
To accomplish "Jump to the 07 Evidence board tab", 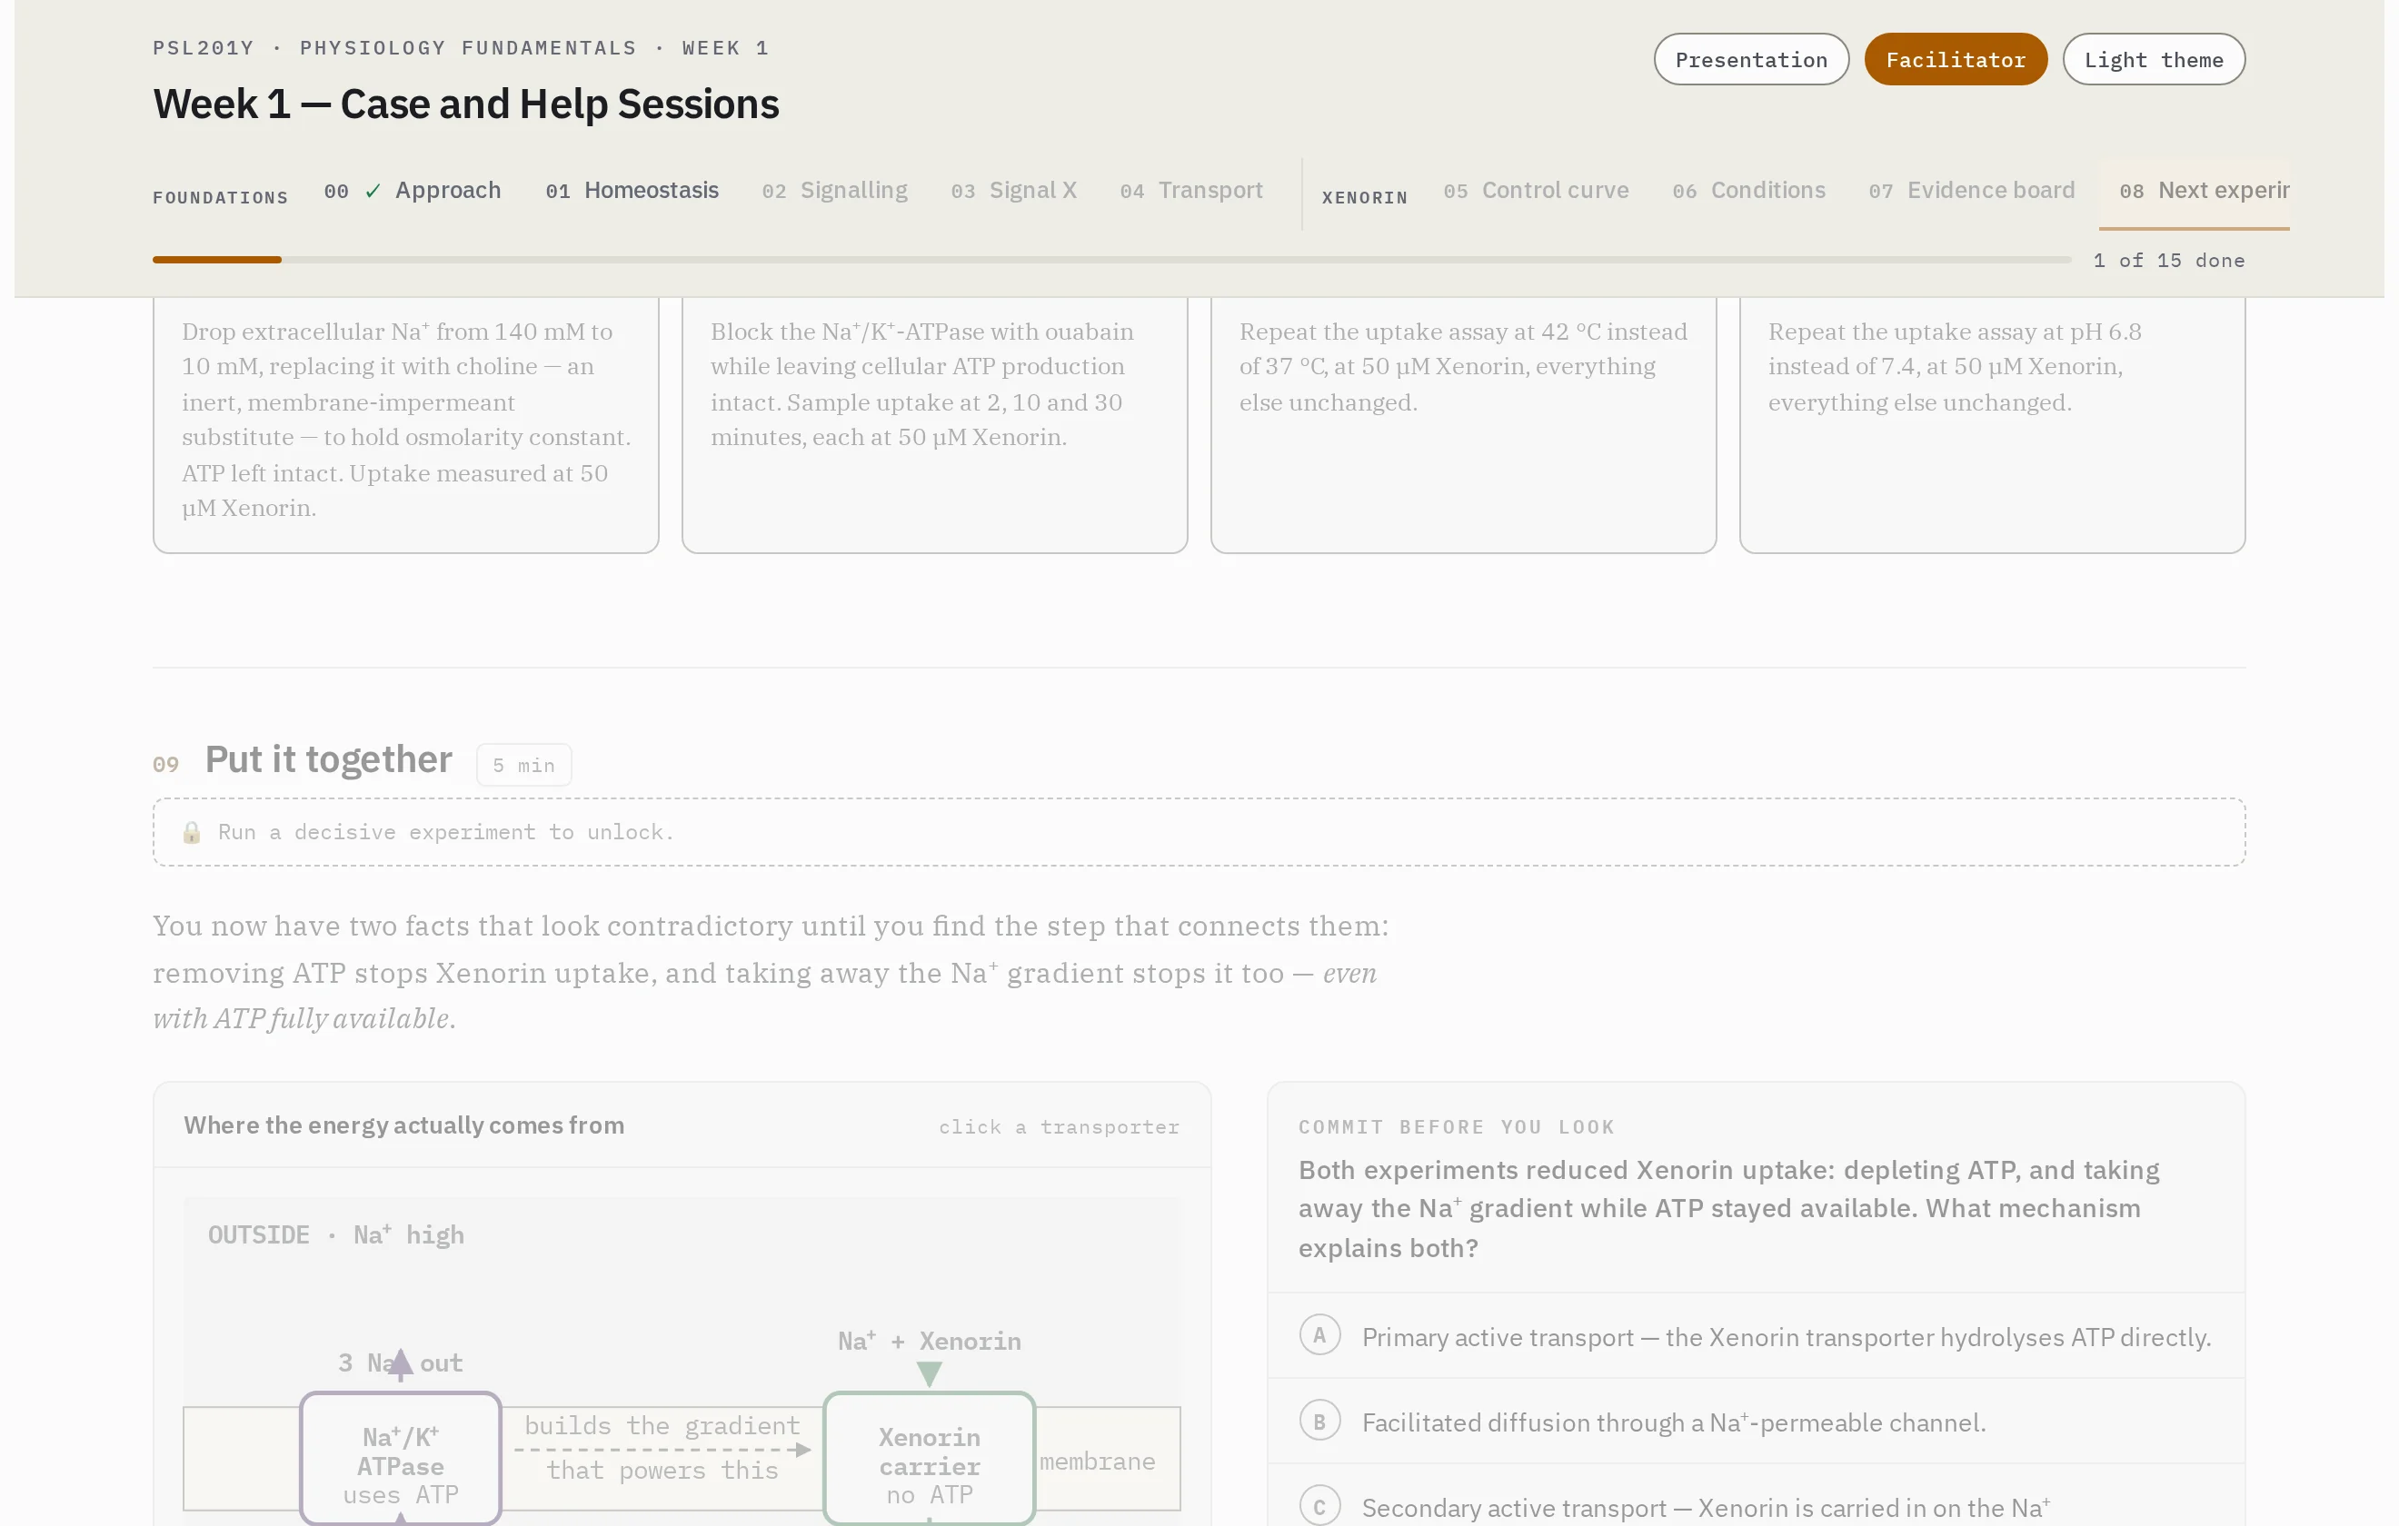I will pos(1972,190).
